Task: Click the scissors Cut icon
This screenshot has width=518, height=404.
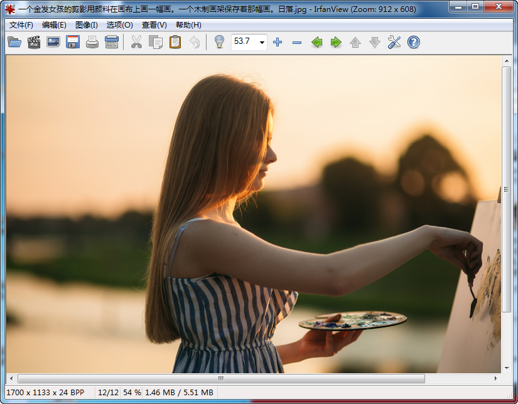Action: 136,42
